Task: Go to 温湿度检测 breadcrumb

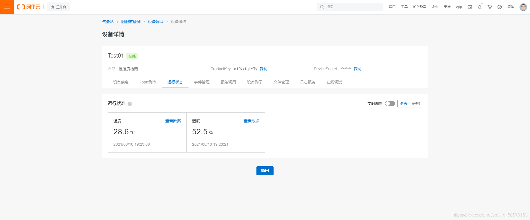Action: [x=131, y=22]
